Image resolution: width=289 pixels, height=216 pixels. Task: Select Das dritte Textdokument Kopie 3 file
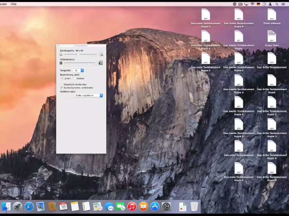click(272, 124)
